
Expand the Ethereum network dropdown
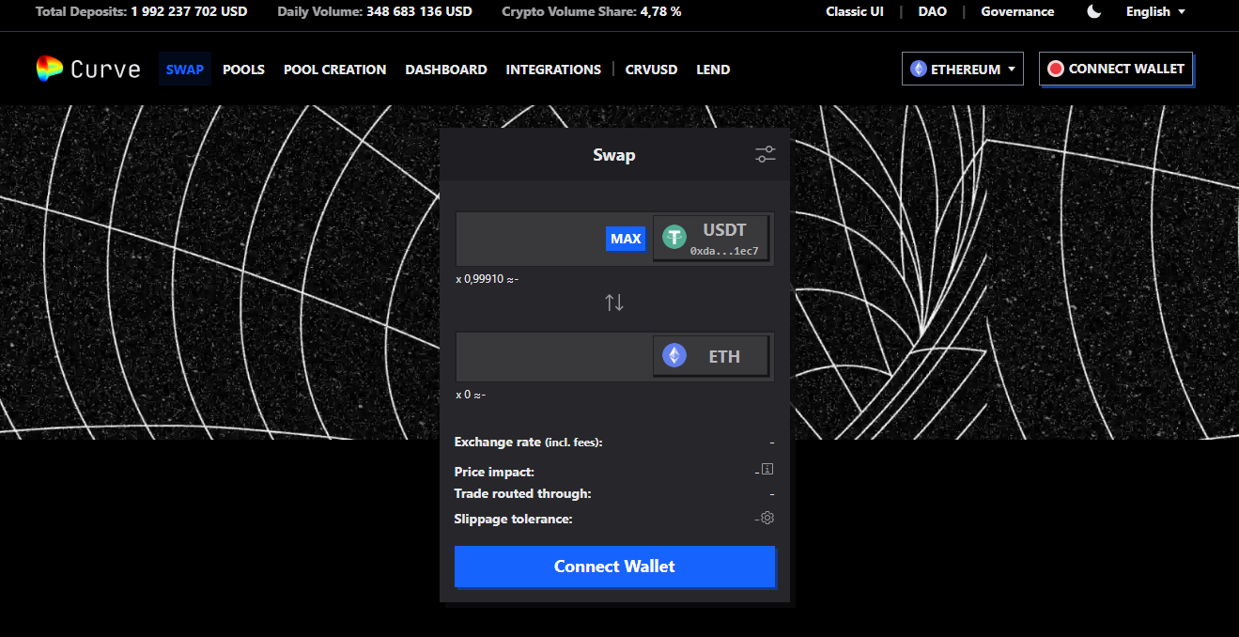[962, 70]
